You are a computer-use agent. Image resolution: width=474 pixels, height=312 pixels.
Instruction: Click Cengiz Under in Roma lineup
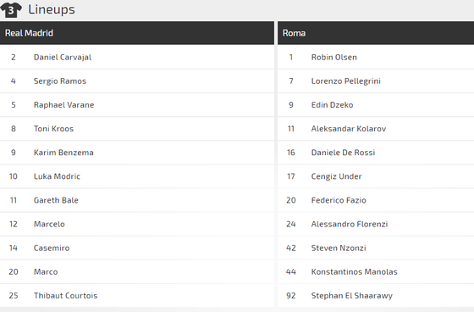click(337, 176)
